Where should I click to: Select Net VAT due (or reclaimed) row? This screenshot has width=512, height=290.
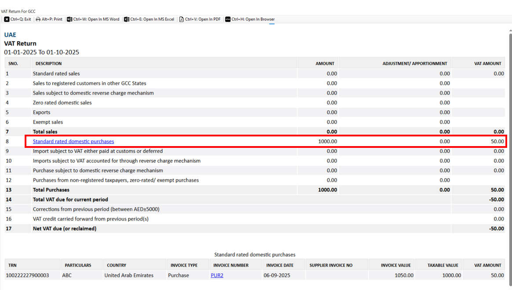coord(255,228)
